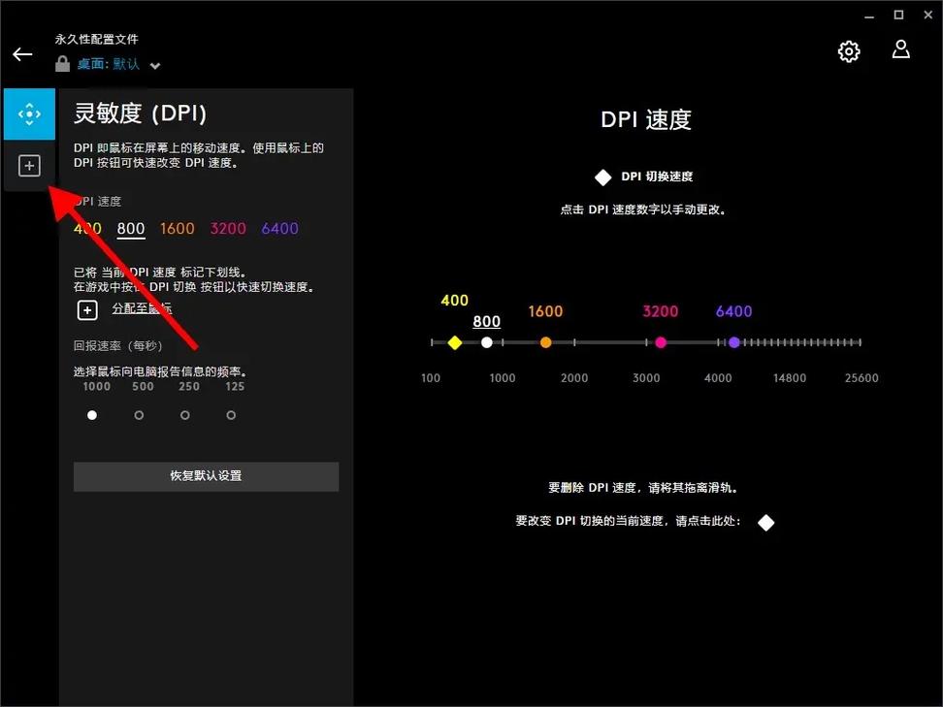Click the pink 3200 dot on slider
This screenshot has height=707, width=943.
(661, 342)
